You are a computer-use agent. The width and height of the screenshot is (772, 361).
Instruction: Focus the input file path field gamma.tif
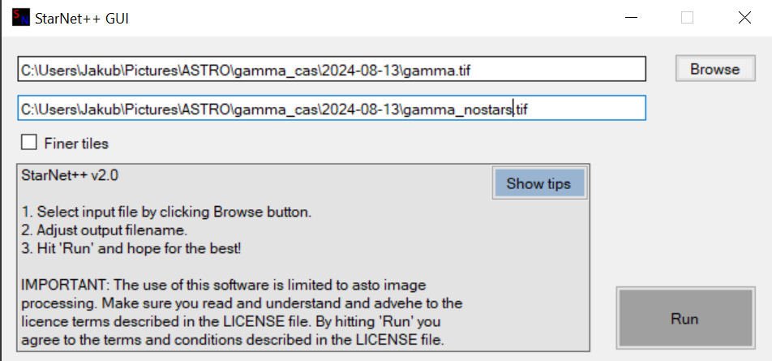click(332, 70)
